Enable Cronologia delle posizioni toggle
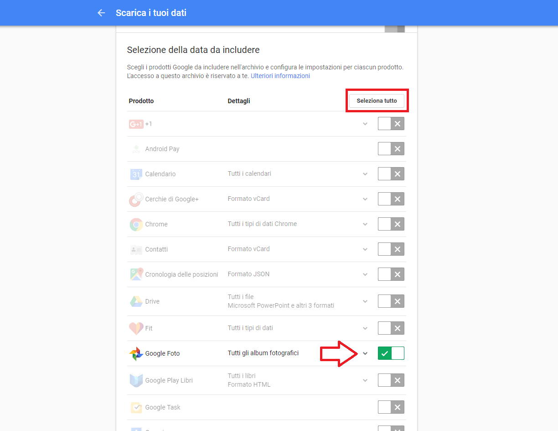Image resolution: width=558 pixels, height=431 pixels. pyautogui.click(x=391, y=274)
